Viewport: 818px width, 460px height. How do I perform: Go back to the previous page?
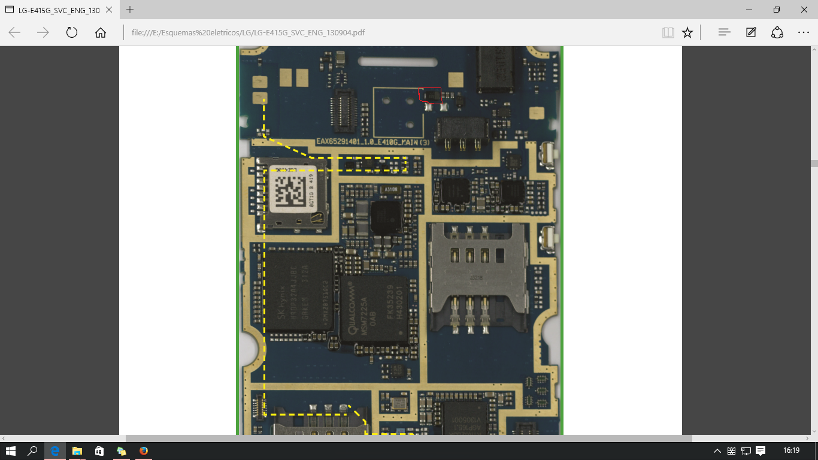(14, 32)
